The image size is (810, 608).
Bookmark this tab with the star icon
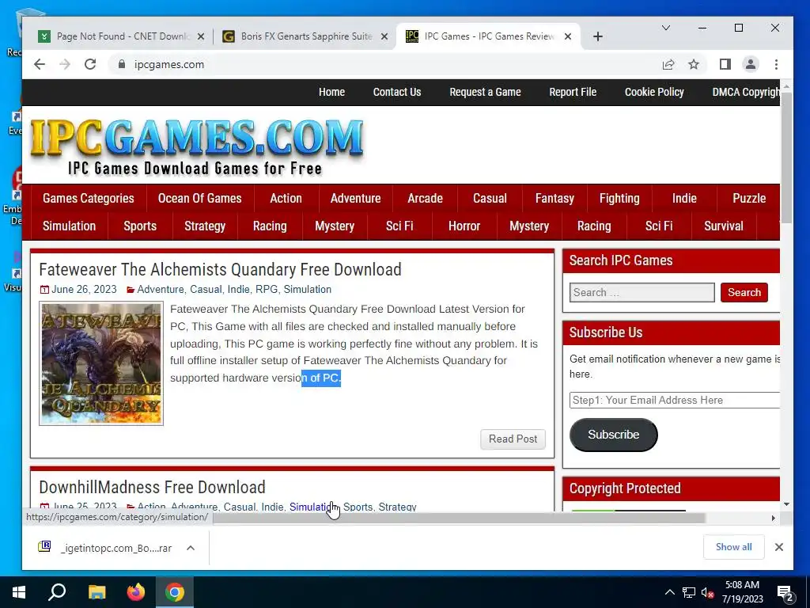click(x=694, y=64)
